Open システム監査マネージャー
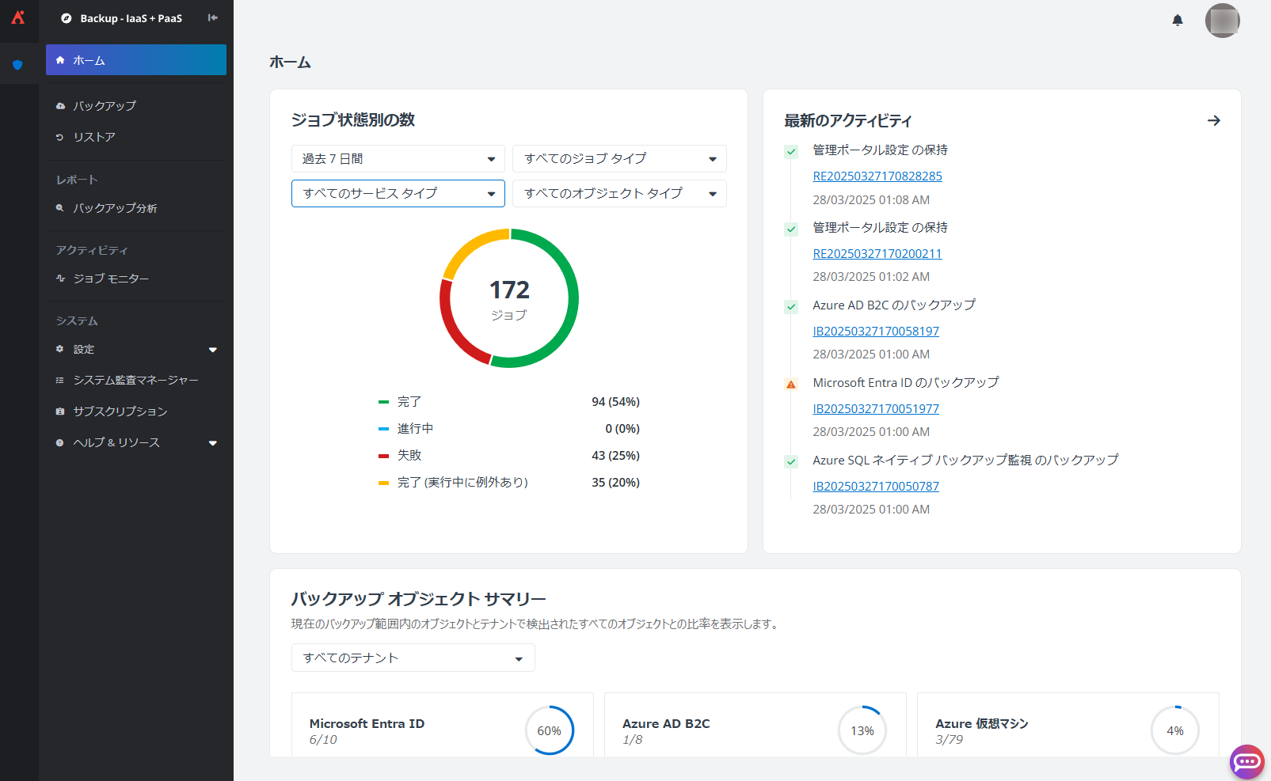1271x781 pixels. click(x=136, y=380)
